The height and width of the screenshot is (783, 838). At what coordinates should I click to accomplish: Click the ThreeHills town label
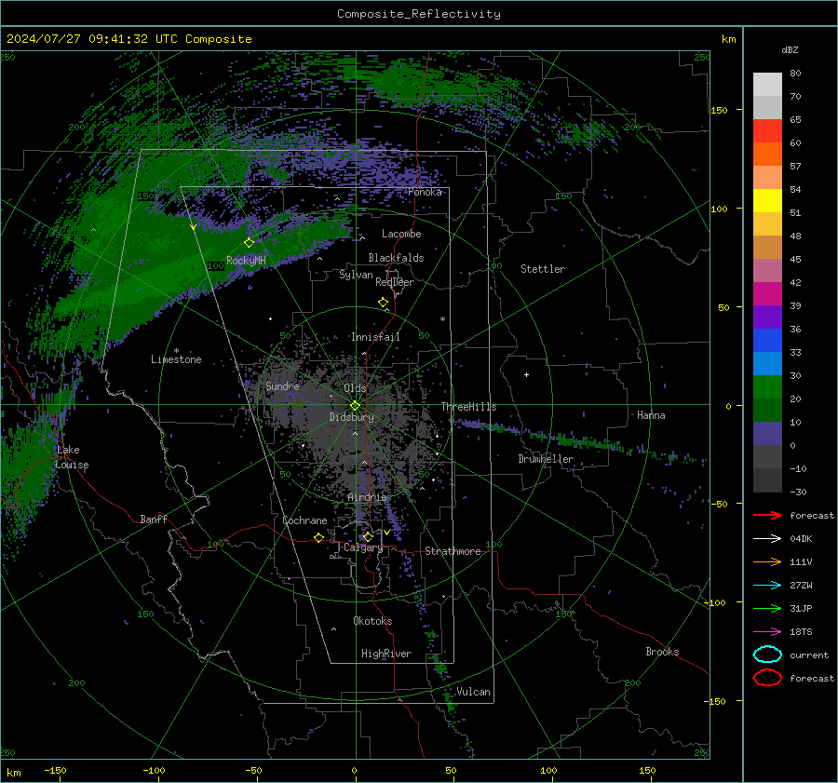pyautogui.click(x=468, y=407)
